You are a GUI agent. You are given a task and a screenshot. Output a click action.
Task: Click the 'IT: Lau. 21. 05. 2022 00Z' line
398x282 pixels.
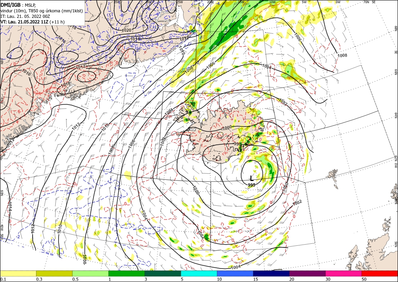coord(25,16)
